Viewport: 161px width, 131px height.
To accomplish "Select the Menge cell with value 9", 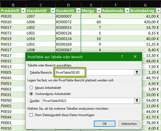I will click(x=91, y=44).
